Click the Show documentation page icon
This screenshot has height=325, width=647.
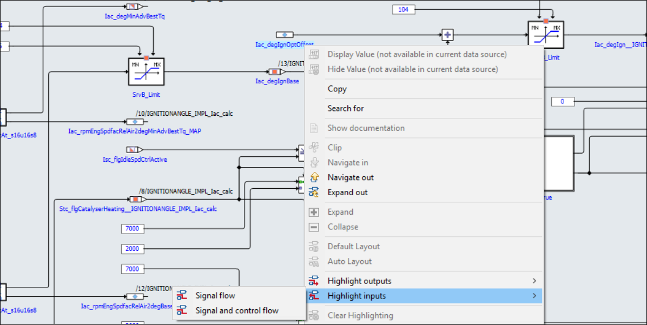point(314,128)
